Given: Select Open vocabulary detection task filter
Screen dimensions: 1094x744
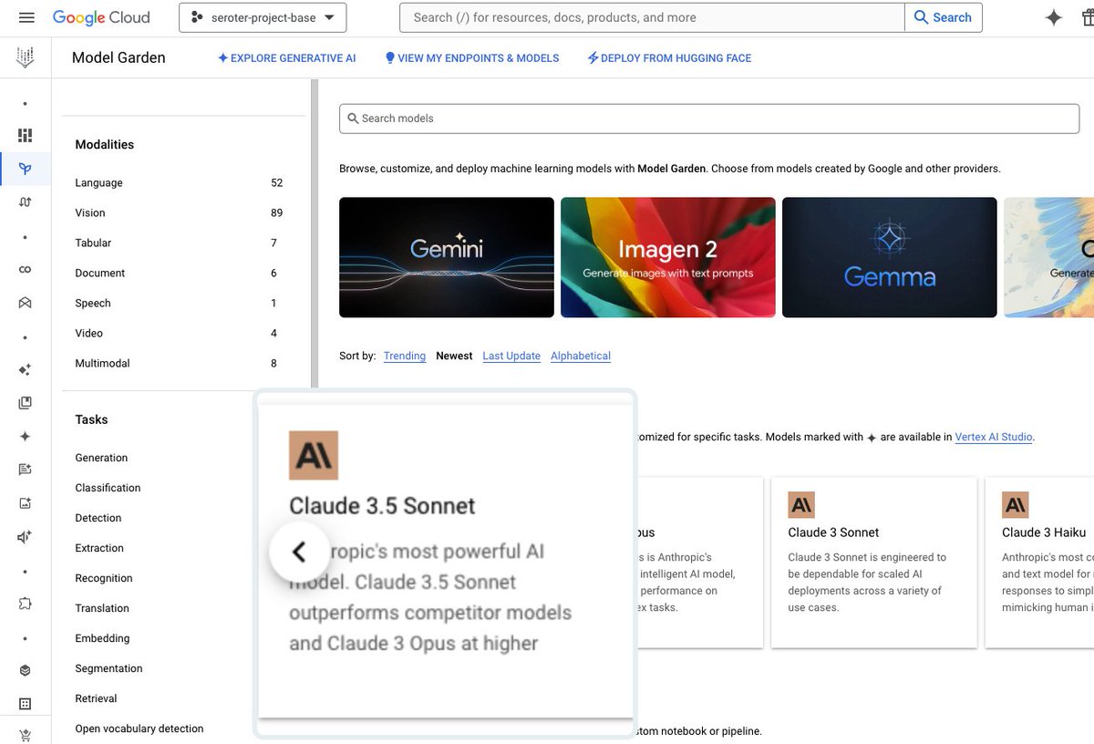Looking at the screenshot, I should click(x=139, y=729).
